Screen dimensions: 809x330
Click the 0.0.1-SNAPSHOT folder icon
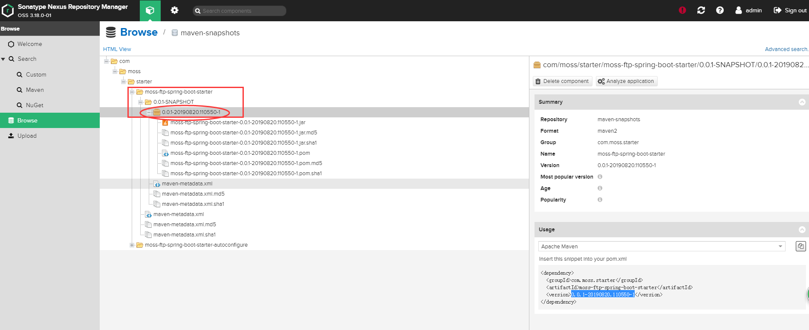tap(148, 102)
